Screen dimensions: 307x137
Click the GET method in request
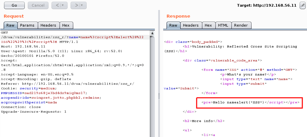click(x=4, y=33)
